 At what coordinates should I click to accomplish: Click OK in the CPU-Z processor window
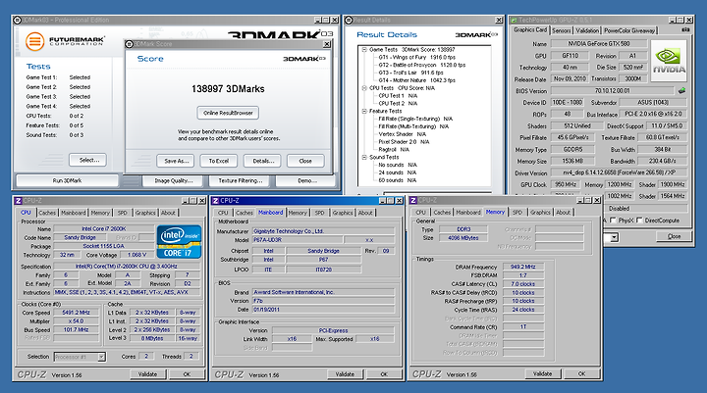click(187, 374)
